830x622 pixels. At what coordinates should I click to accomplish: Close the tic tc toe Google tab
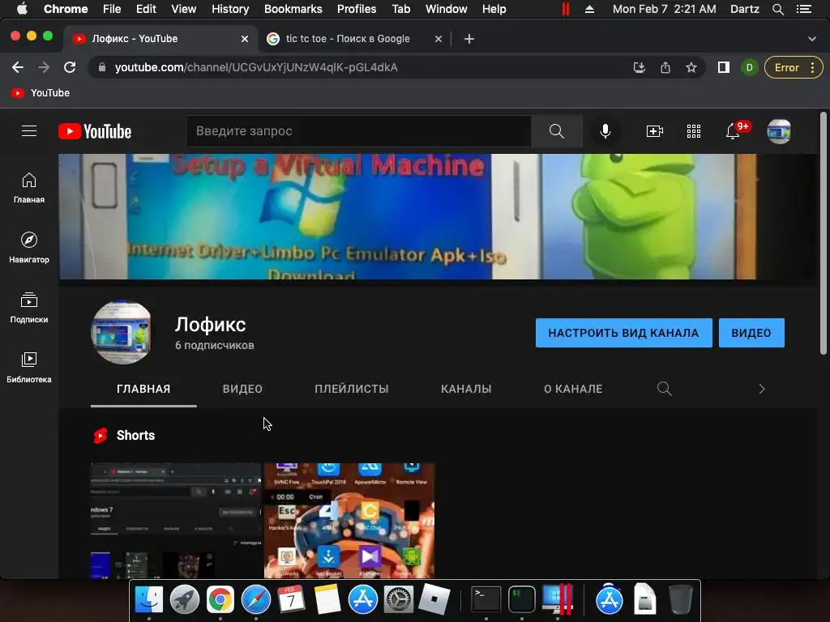coord(439,39)
